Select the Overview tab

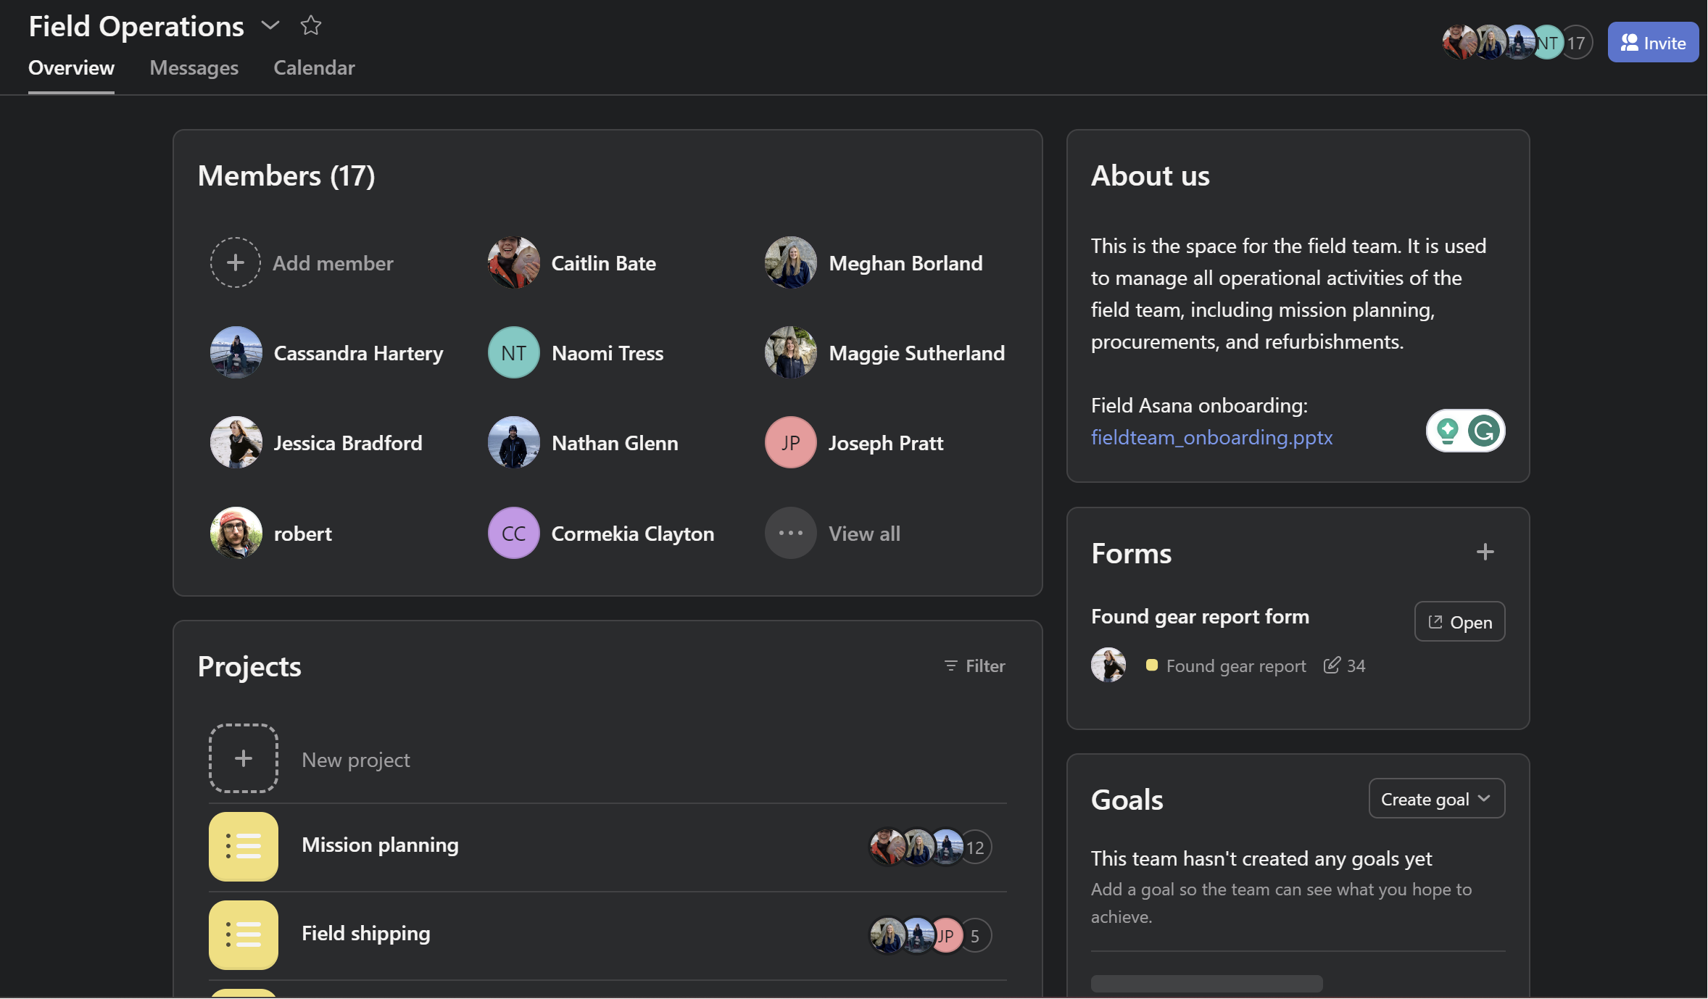click(x=71, y=67)
